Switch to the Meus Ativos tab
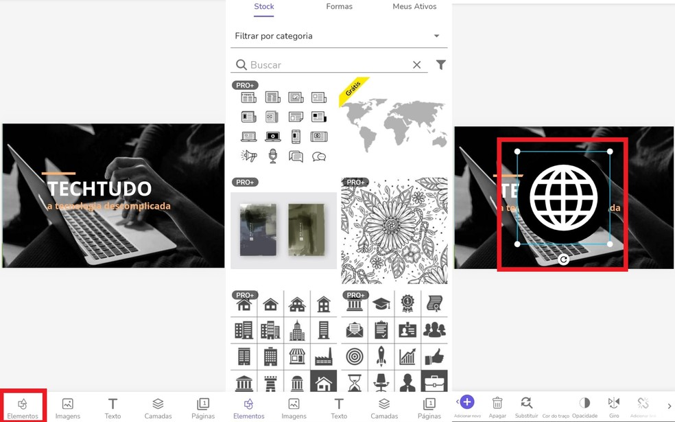Screen dimensions: 675x422 click(414, 6)
